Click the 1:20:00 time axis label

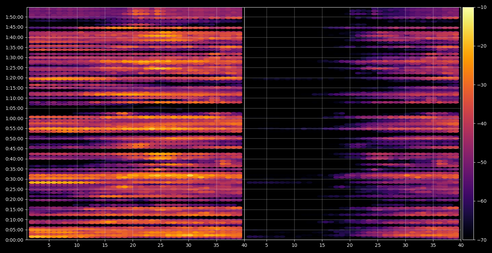pos(14,78)
